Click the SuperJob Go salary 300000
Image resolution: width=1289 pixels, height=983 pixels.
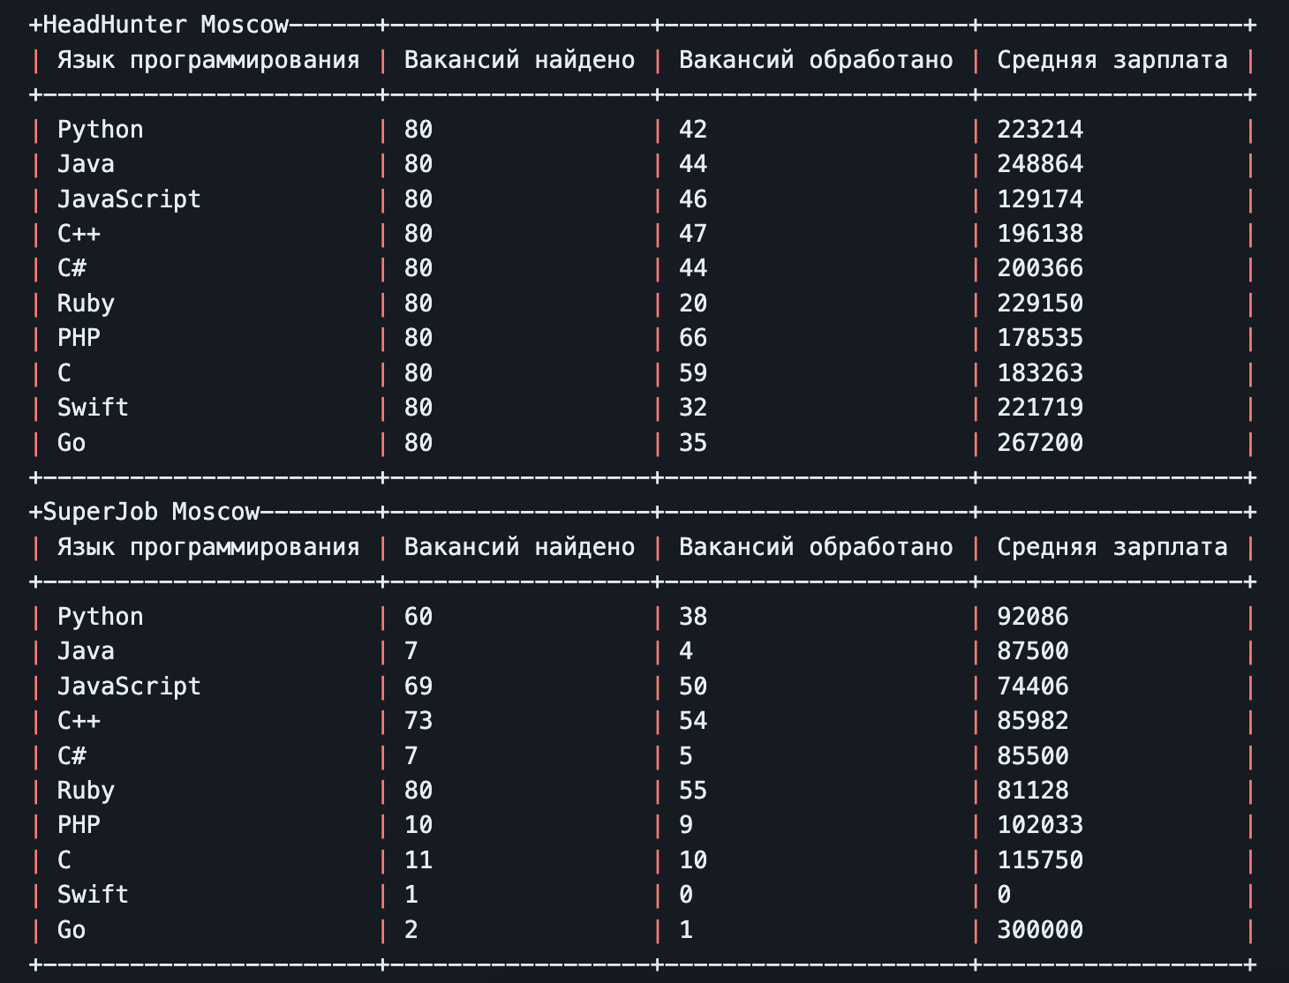tap(1039, 930)
